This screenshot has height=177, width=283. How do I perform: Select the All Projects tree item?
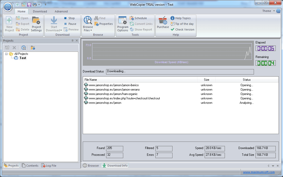(21, 54)
